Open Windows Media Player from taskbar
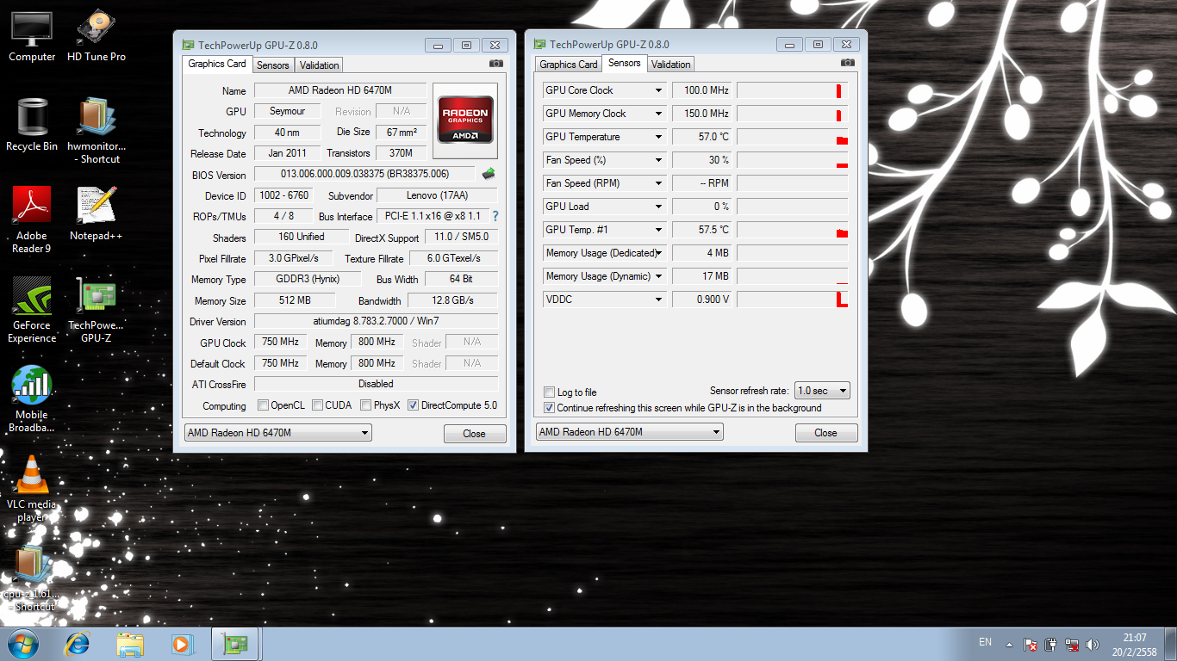1177x661 pixels. pyautogui.click(x=182, y=644)
